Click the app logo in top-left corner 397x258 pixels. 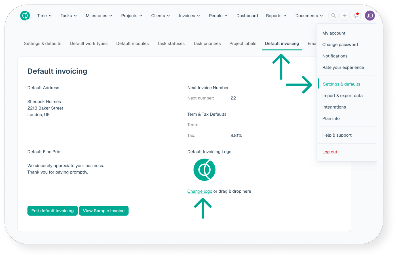point(25,16)
